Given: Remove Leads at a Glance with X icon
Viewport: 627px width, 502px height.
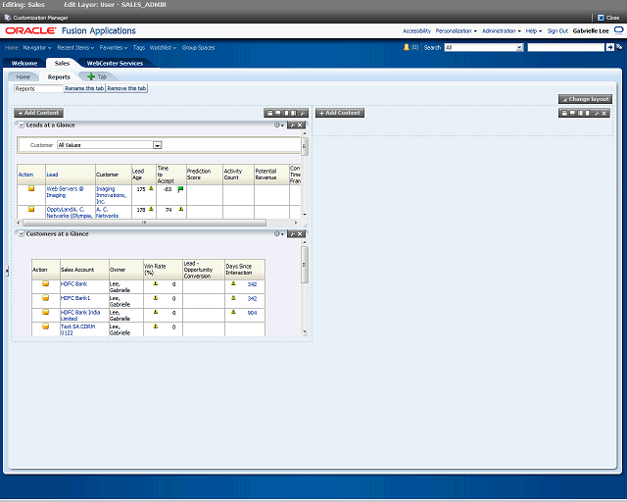Looking at the screenshot, I should [300, 125].
